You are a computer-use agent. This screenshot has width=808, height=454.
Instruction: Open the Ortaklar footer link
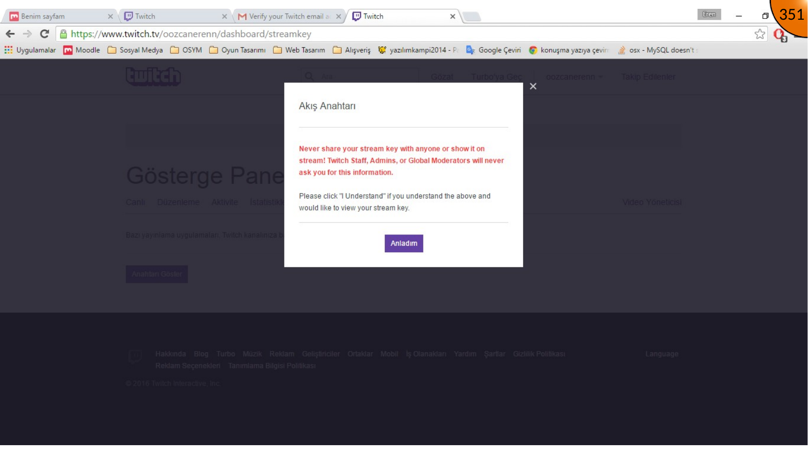pyautogui.click(x=360, y=354)
